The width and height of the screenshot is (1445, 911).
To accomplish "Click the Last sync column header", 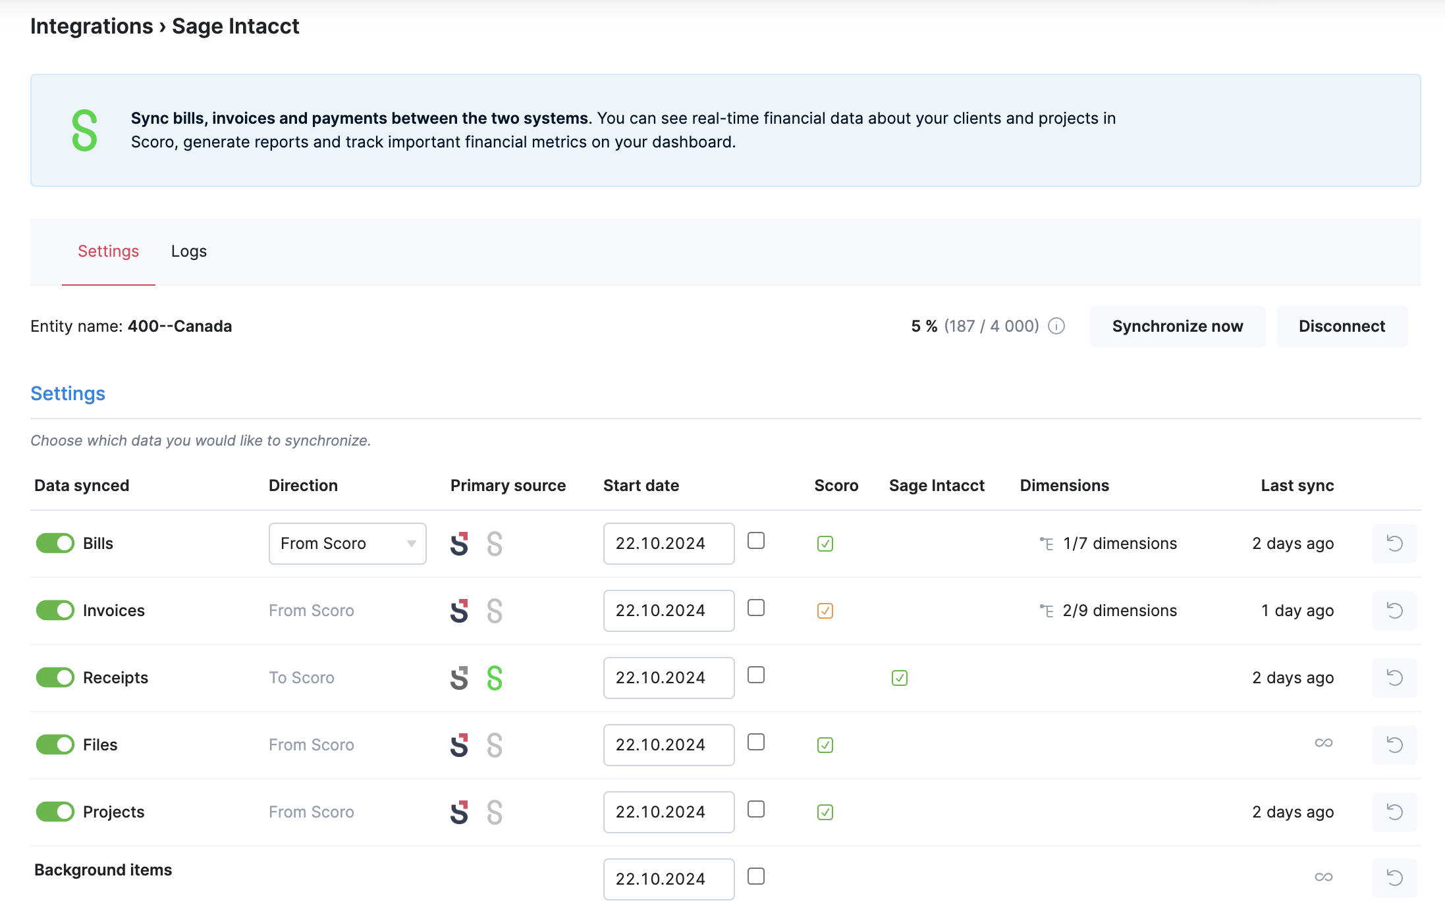I will tap(1297, 486).
